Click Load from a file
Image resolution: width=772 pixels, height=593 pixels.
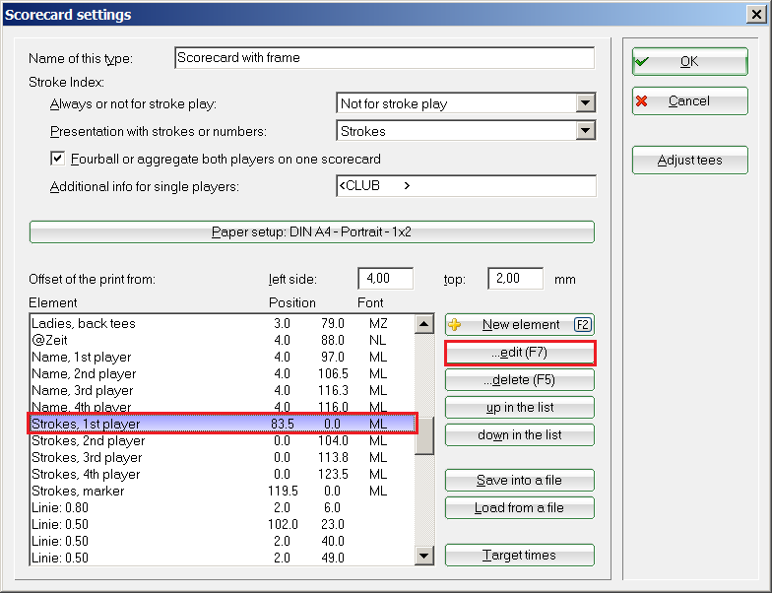tap(520, 508)
